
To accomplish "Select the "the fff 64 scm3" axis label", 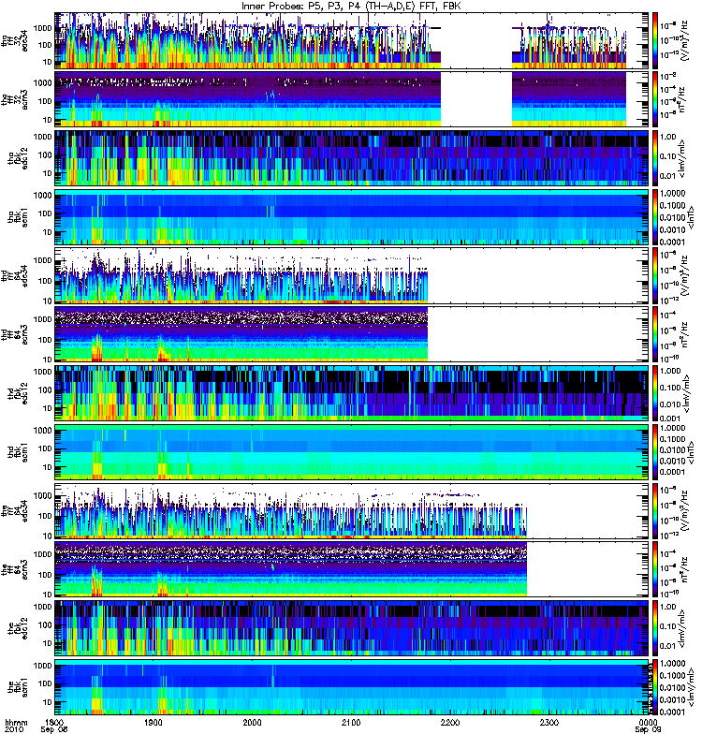I will (14, 569).
